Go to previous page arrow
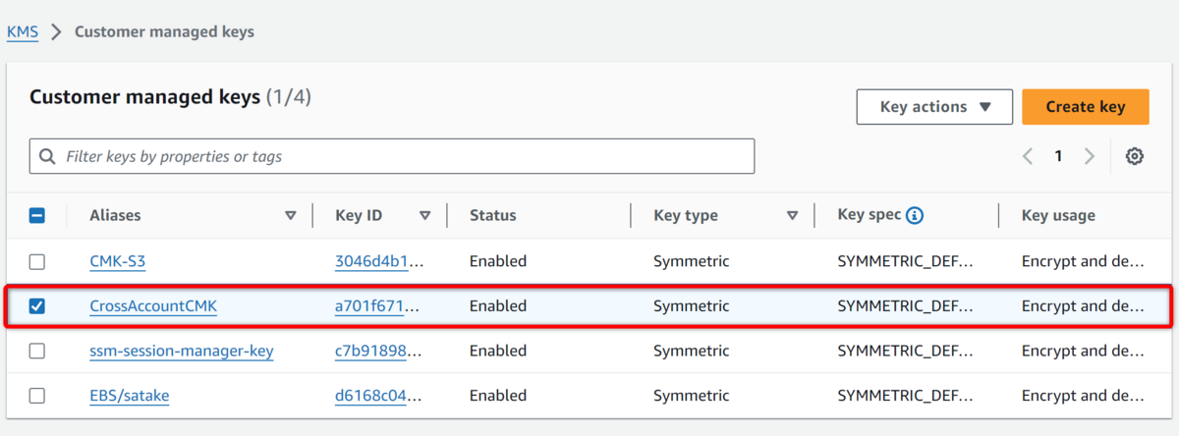Viewport: 1179px width, 436px height. [x=1028, y=156]
